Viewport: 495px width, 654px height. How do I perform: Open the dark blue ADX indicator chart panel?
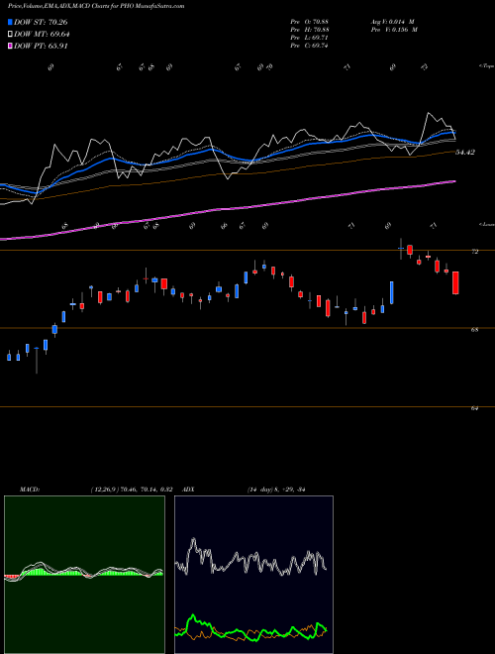253,575
